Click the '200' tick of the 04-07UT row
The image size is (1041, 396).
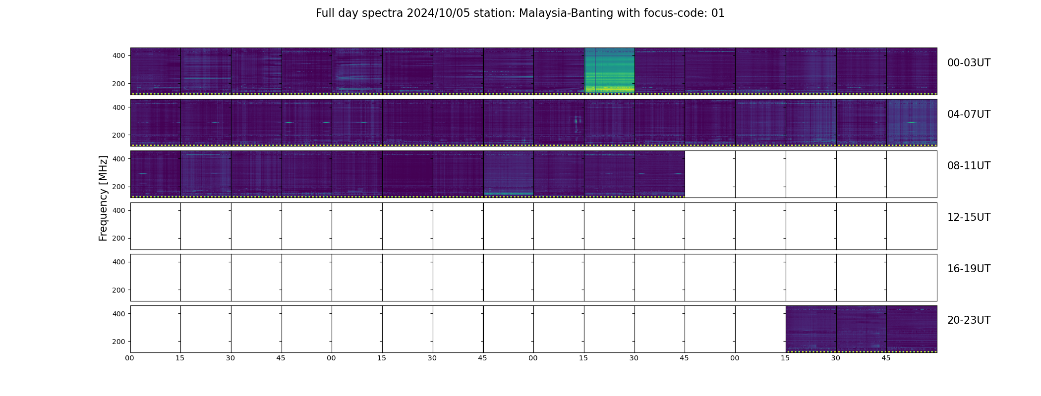(118, 135)
